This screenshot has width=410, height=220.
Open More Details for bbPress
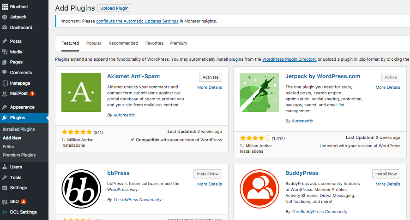(x=210, y=184)
